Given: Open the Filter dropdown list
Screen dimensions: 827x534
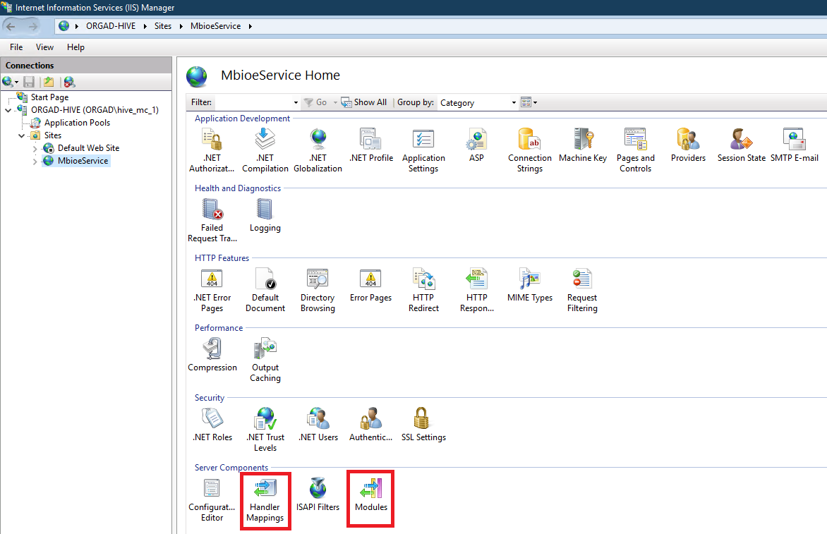Looking at the screenshot, I should [x=296, y=103].
